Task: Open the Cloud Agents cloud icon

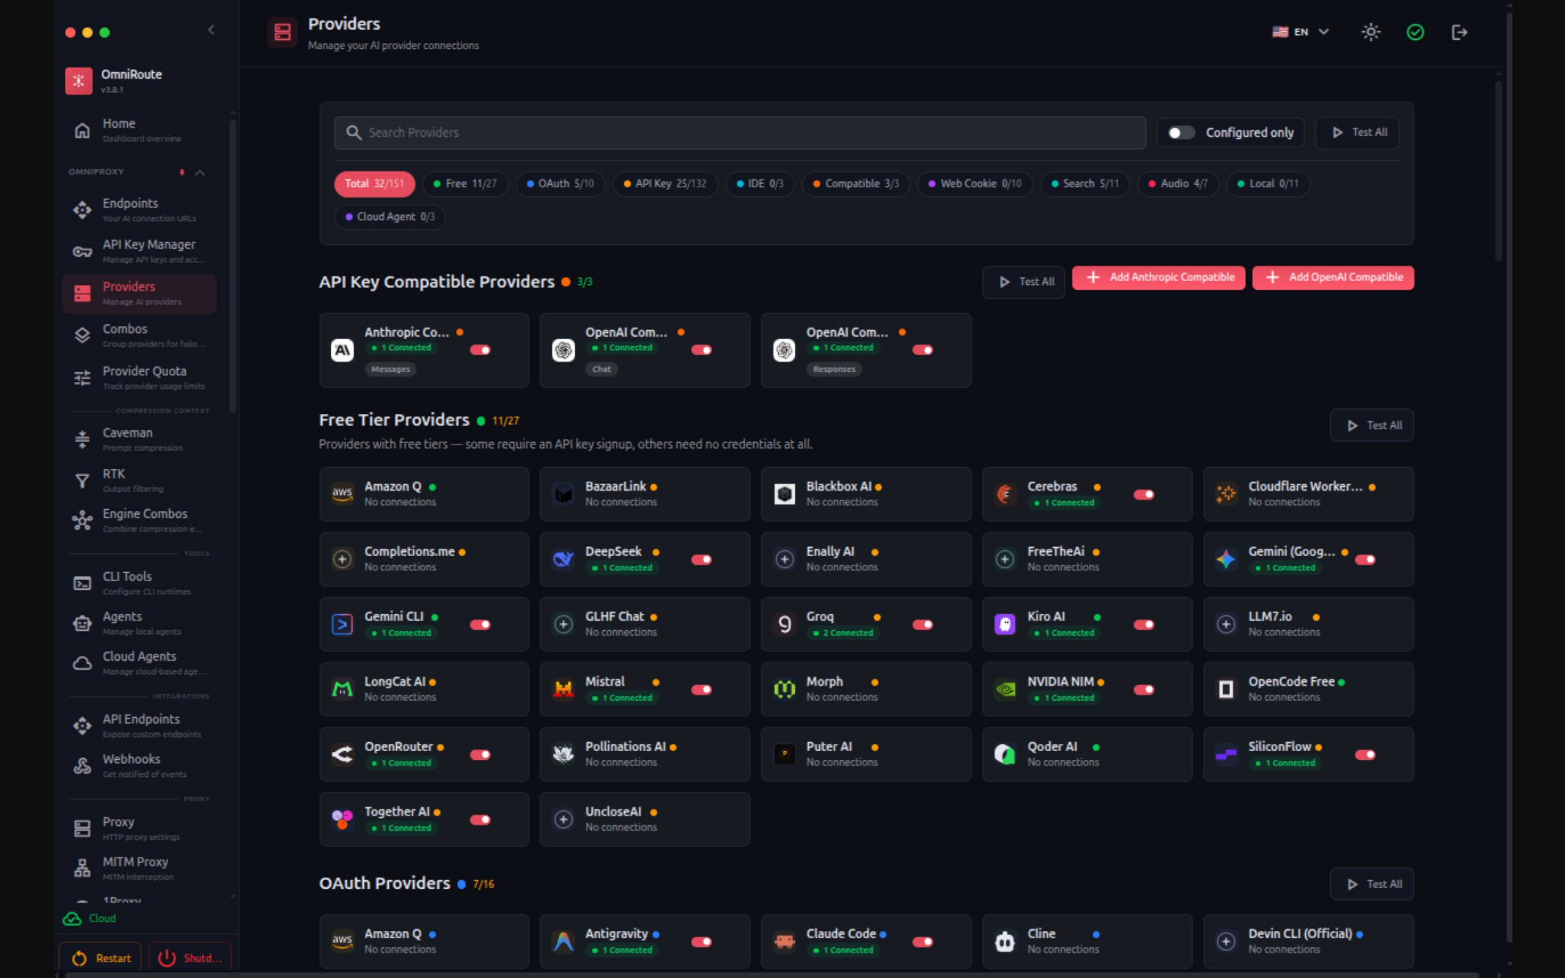Action: 82,663
